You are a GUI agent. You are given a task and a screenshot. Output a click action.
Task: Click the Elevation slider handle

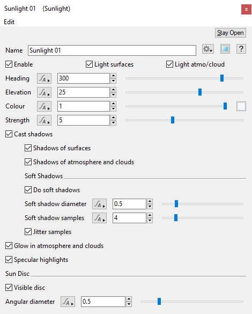click(200, 92)
